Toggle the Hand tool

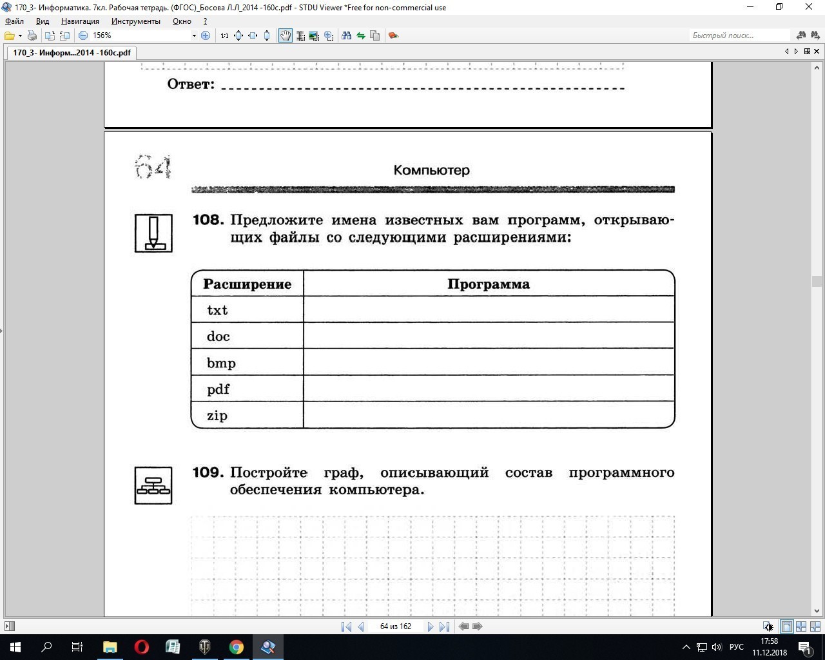(x=285, y=35)
